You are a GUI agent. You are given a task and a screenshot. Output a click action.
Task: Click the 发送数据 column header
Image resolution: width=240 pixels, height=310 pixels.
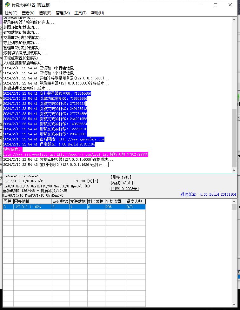point(78,201)
